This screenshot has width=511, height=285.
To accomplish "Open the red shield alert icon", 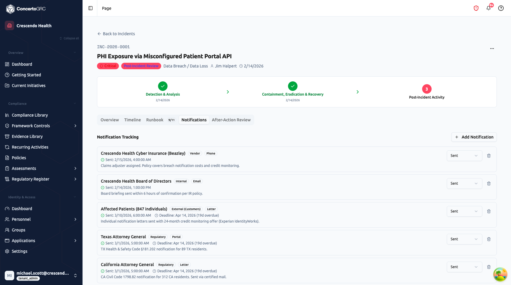I will coord(476,8).
